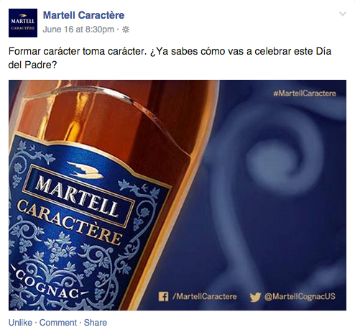The width and height of the screenshot is (355, 335).
Task: Click the @MartellCognacUS Twitter handle text
Action: click(300, 296)
